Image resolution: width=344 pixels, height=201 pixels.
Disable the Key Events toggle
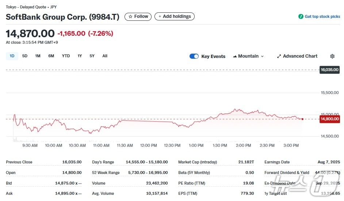[x=194, y=56]
